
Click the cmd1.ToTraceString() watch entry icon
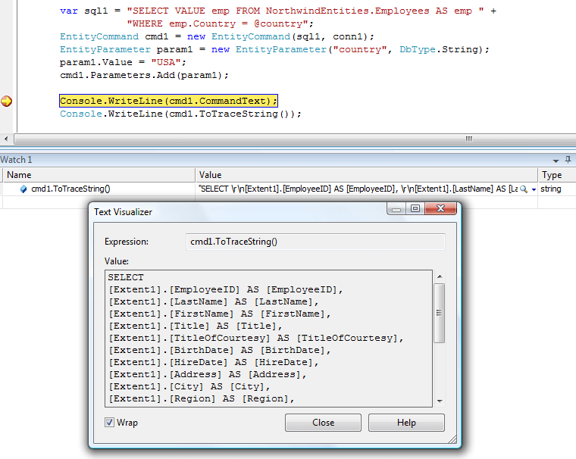pyautogui.click(x=23, y=189)
